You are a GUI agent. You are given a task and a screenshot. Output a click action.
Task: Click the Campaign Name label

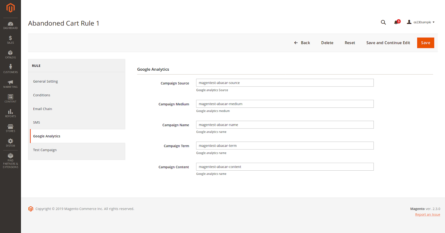[x=175, y=125]
